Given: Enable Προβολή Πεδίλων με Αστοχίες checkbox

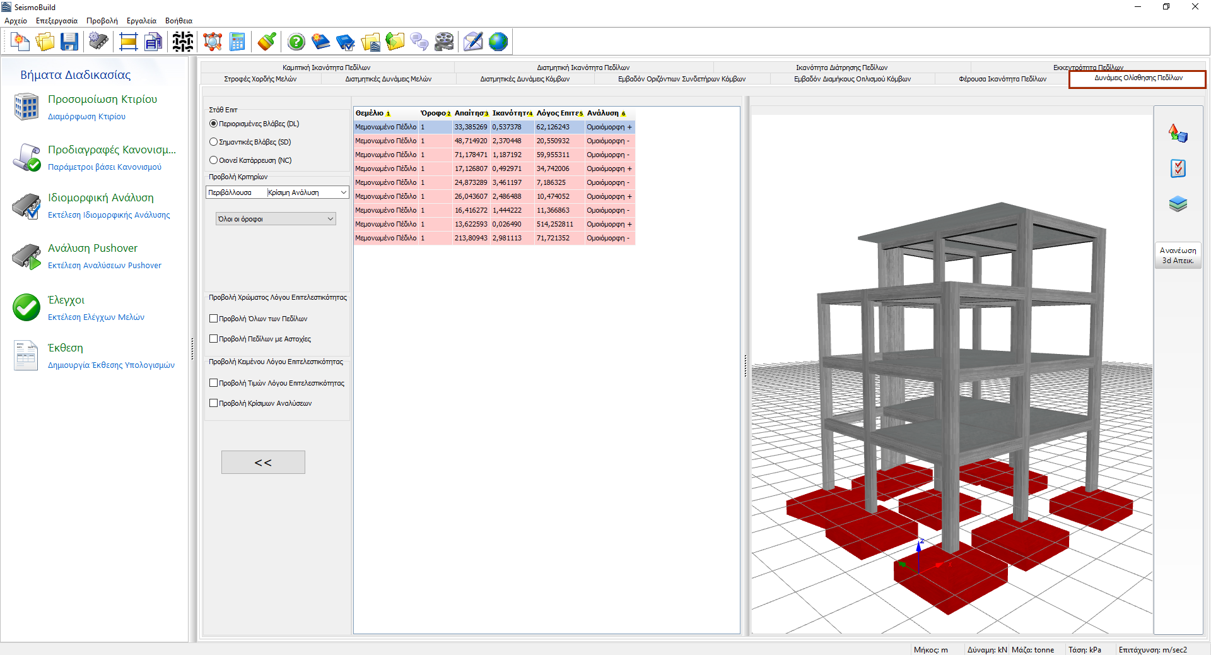Looking at the screenshot, I should (214, 339).
